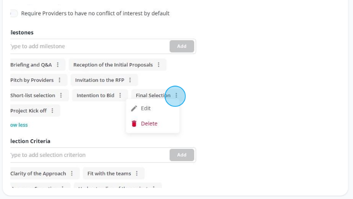Open options for Intention to Bid
Viewport: 353px width, 199px height.
click(x=120, y=95)
